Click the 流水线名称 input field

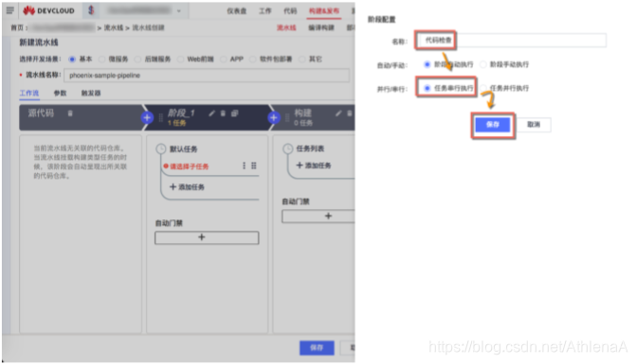pos(207,76)
